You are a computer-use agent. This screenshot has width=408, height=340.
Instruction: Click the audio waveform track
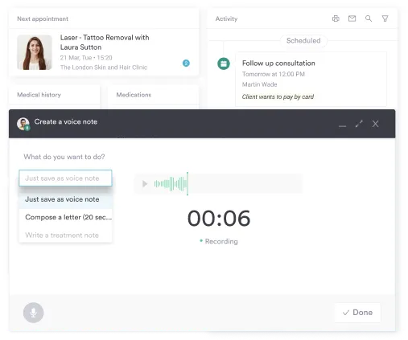pyautogui.click(x=218, y=184)
